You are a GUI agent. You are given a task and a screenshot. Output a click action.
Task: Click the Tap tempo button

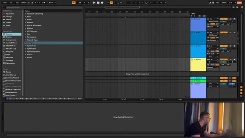[x=17, y=3]
